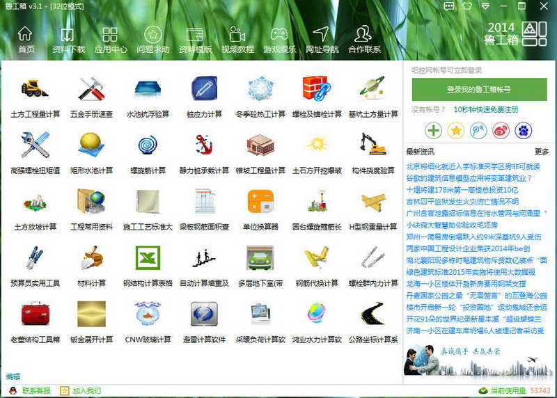Open the 老董结构工具箱 red toolbox
557x398 pixels.
pos(35,314)
